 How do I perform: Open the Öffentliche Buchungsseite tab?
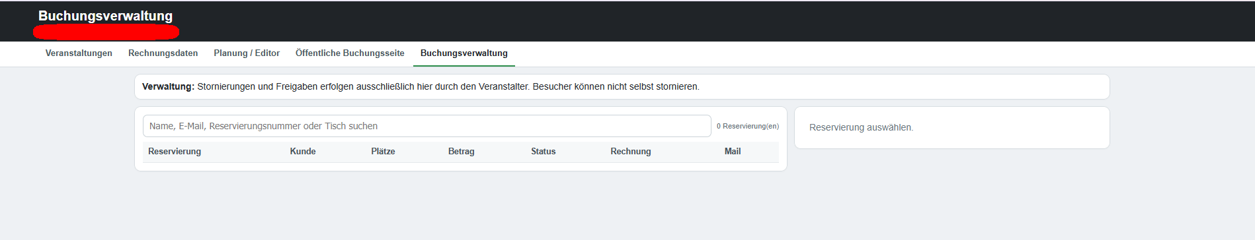pyautogui.click(x=350, y=53)
